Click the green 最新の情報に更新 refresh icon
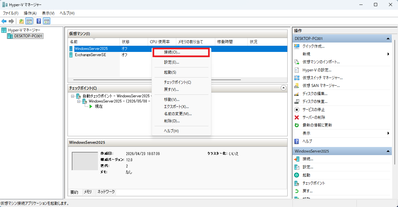Viewport: 398px width, 207px height. pyautogui.click(x=296, y=125)
